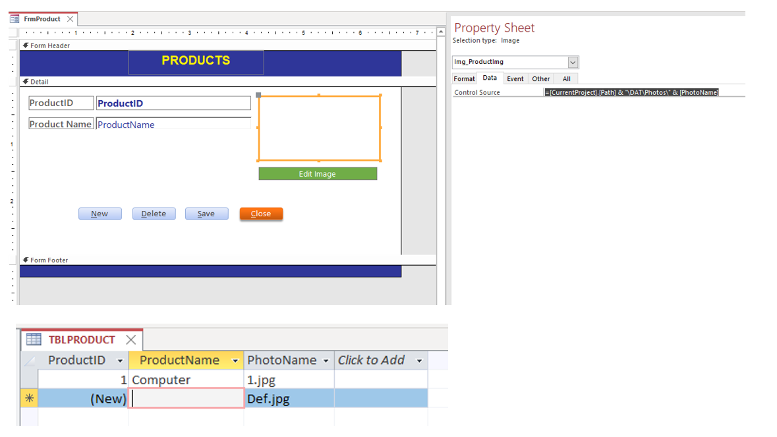This screenshot has height=437, width=777.
Task: Click the row selector for record 1
Action: point(29,380)
